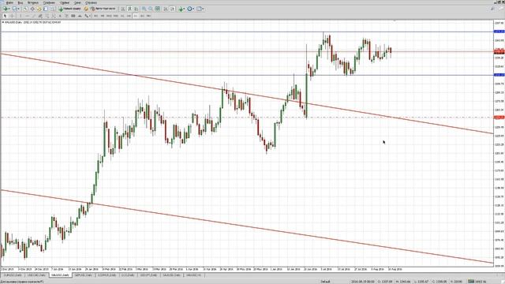
Task: Toggle chart auto scroll
Action: click(x=166, y=9)
